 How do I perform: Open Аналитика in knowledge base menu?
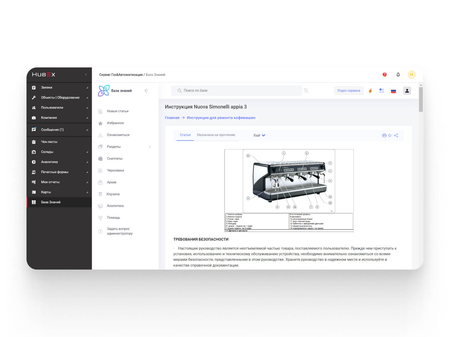(115, 206)
